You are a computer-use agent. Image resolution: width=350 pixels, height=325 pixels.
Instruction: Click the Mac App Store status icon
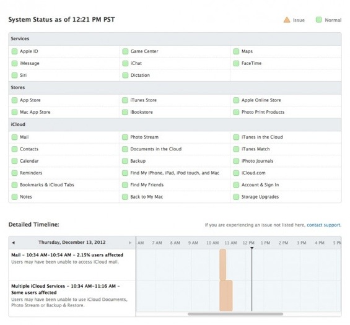pyautogui.click(x=14, y=112)
